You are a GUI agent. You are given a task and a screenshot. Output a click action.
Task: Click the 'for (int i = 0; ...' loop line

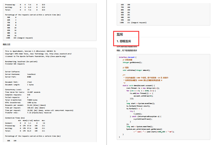tap(141, 91)
